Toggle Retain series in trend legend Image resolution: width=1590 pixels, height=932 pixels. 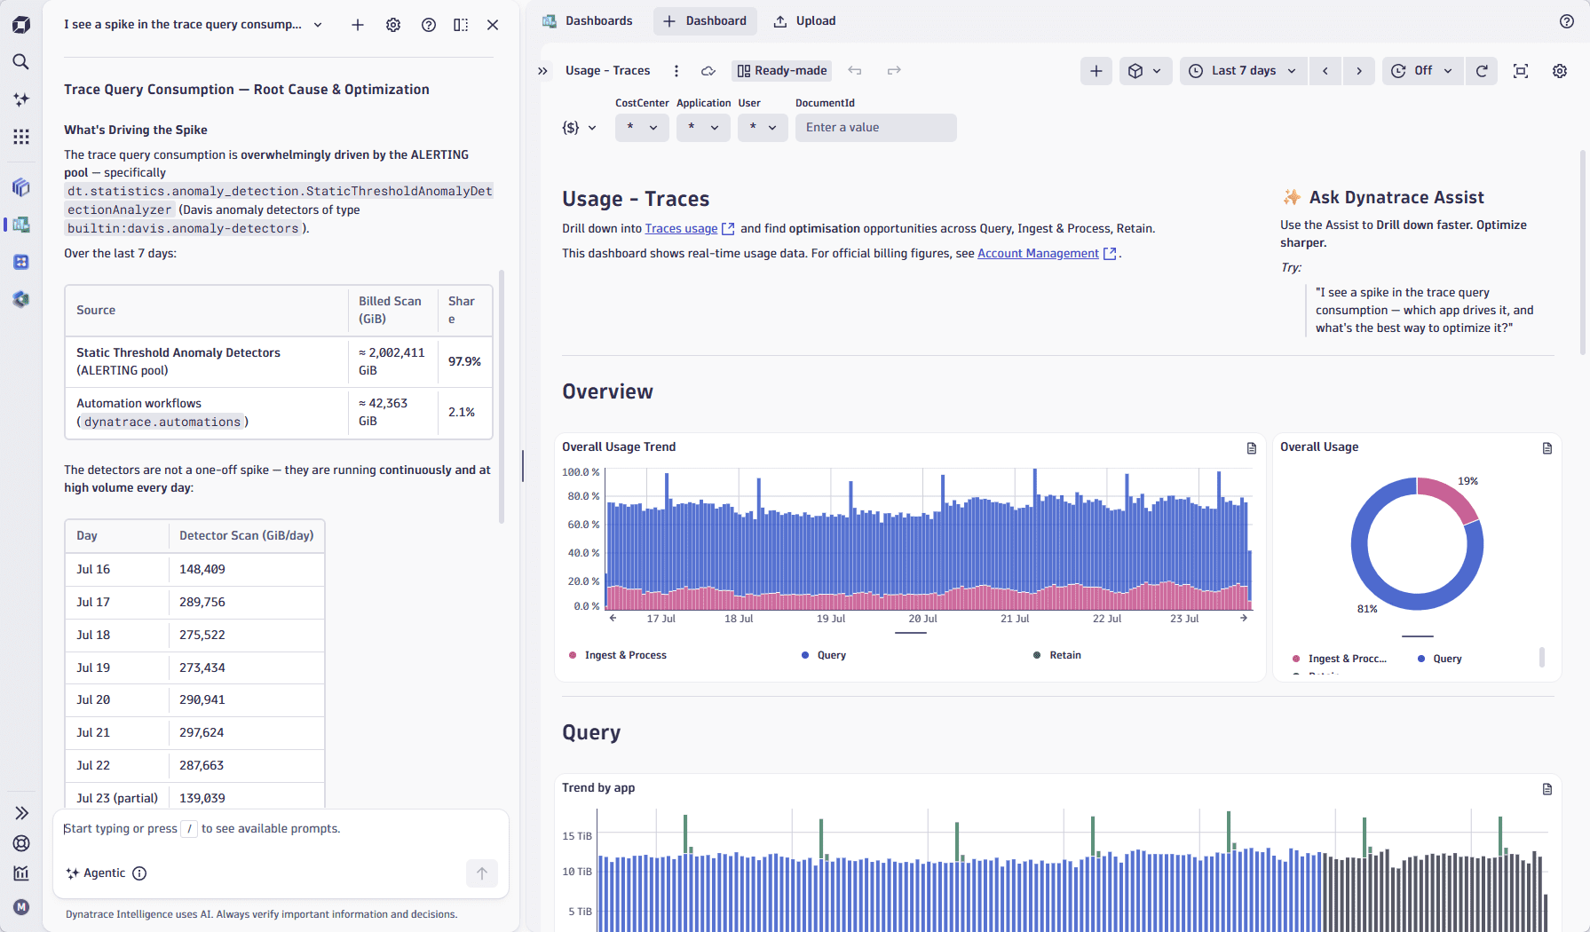(x=1057, y=655)
